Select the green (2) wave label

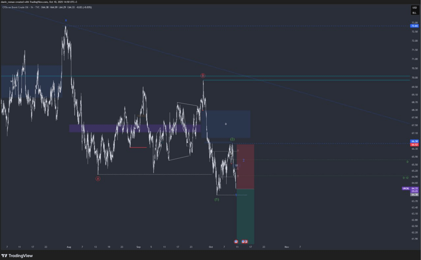pyautogui.click(x=232, y=139)
